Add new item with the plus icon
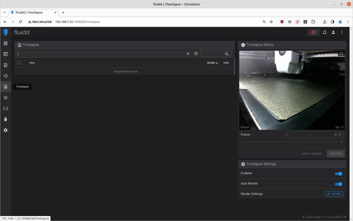Screen dimensions: 353x221 coord(188,54)
